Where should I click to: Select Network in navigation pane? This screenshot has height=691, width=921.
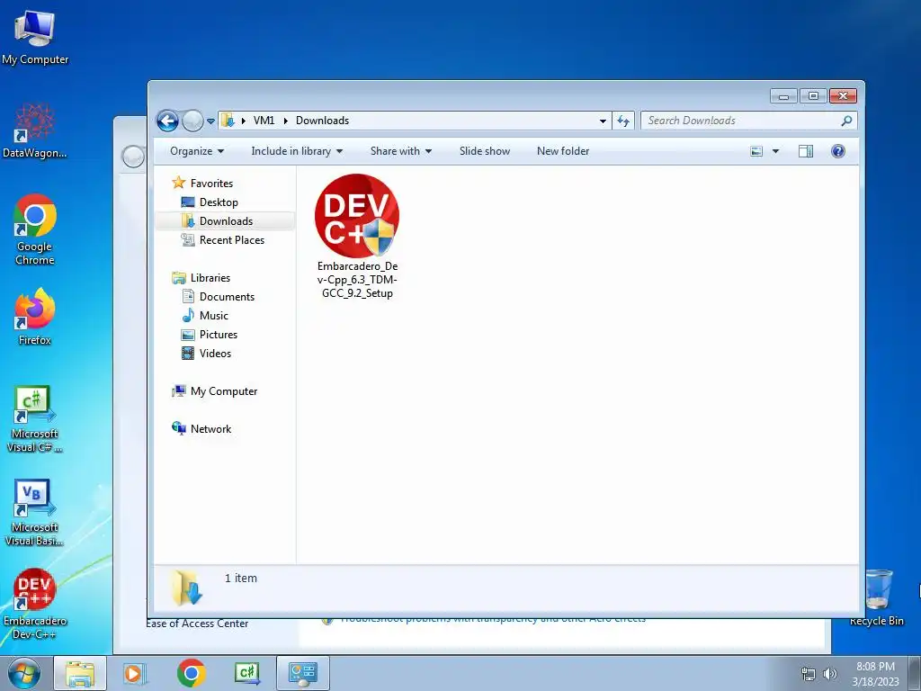click(201, 429)
